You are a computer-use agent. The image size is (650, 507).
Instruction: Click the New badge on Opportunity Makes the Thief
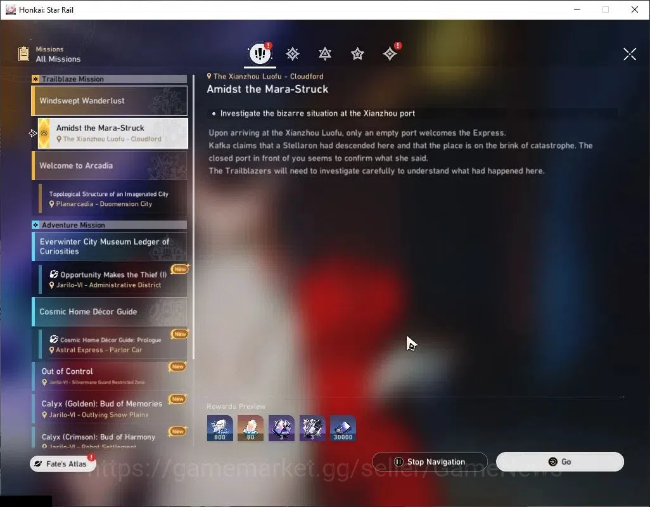(x=180, y=269)
